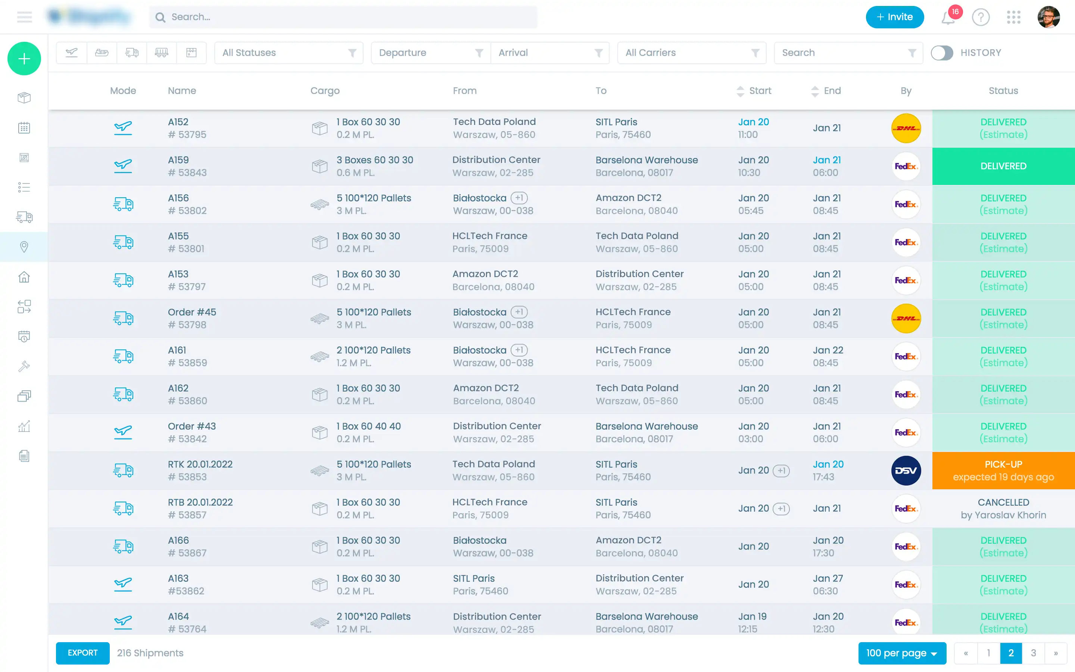Viewport: 1075px width, 672px height.
Task: Enable the HISTORY toggle switch
Action: [x=942, y=53]
